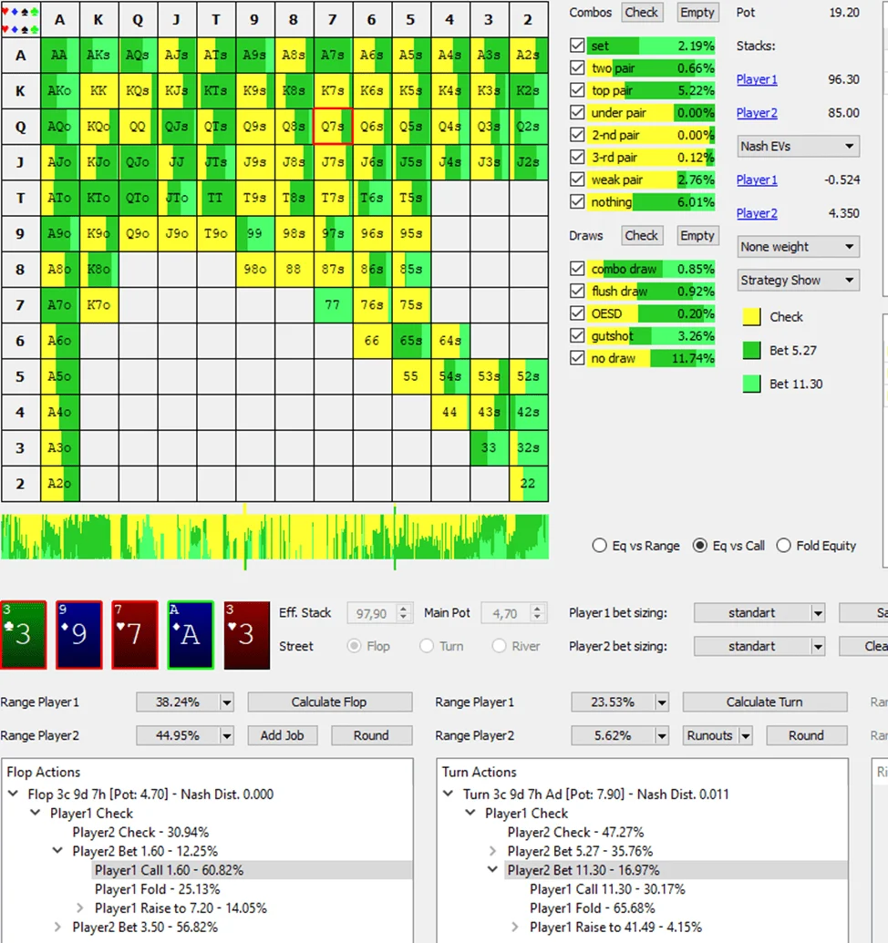Click the Ace of diamonds turn card
Image resolution: width=888 pixels, height=943 pixels.
pos(190,634)
